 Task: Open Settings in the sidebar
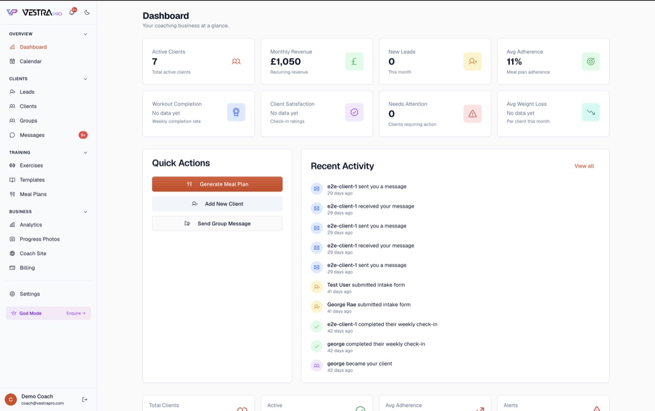(x=48, y=294)
